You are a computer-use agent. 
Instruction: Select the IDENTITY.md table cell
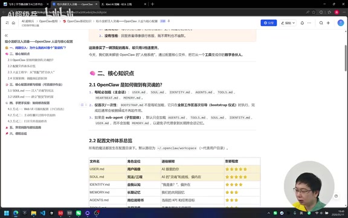click(x=108, y=185)
